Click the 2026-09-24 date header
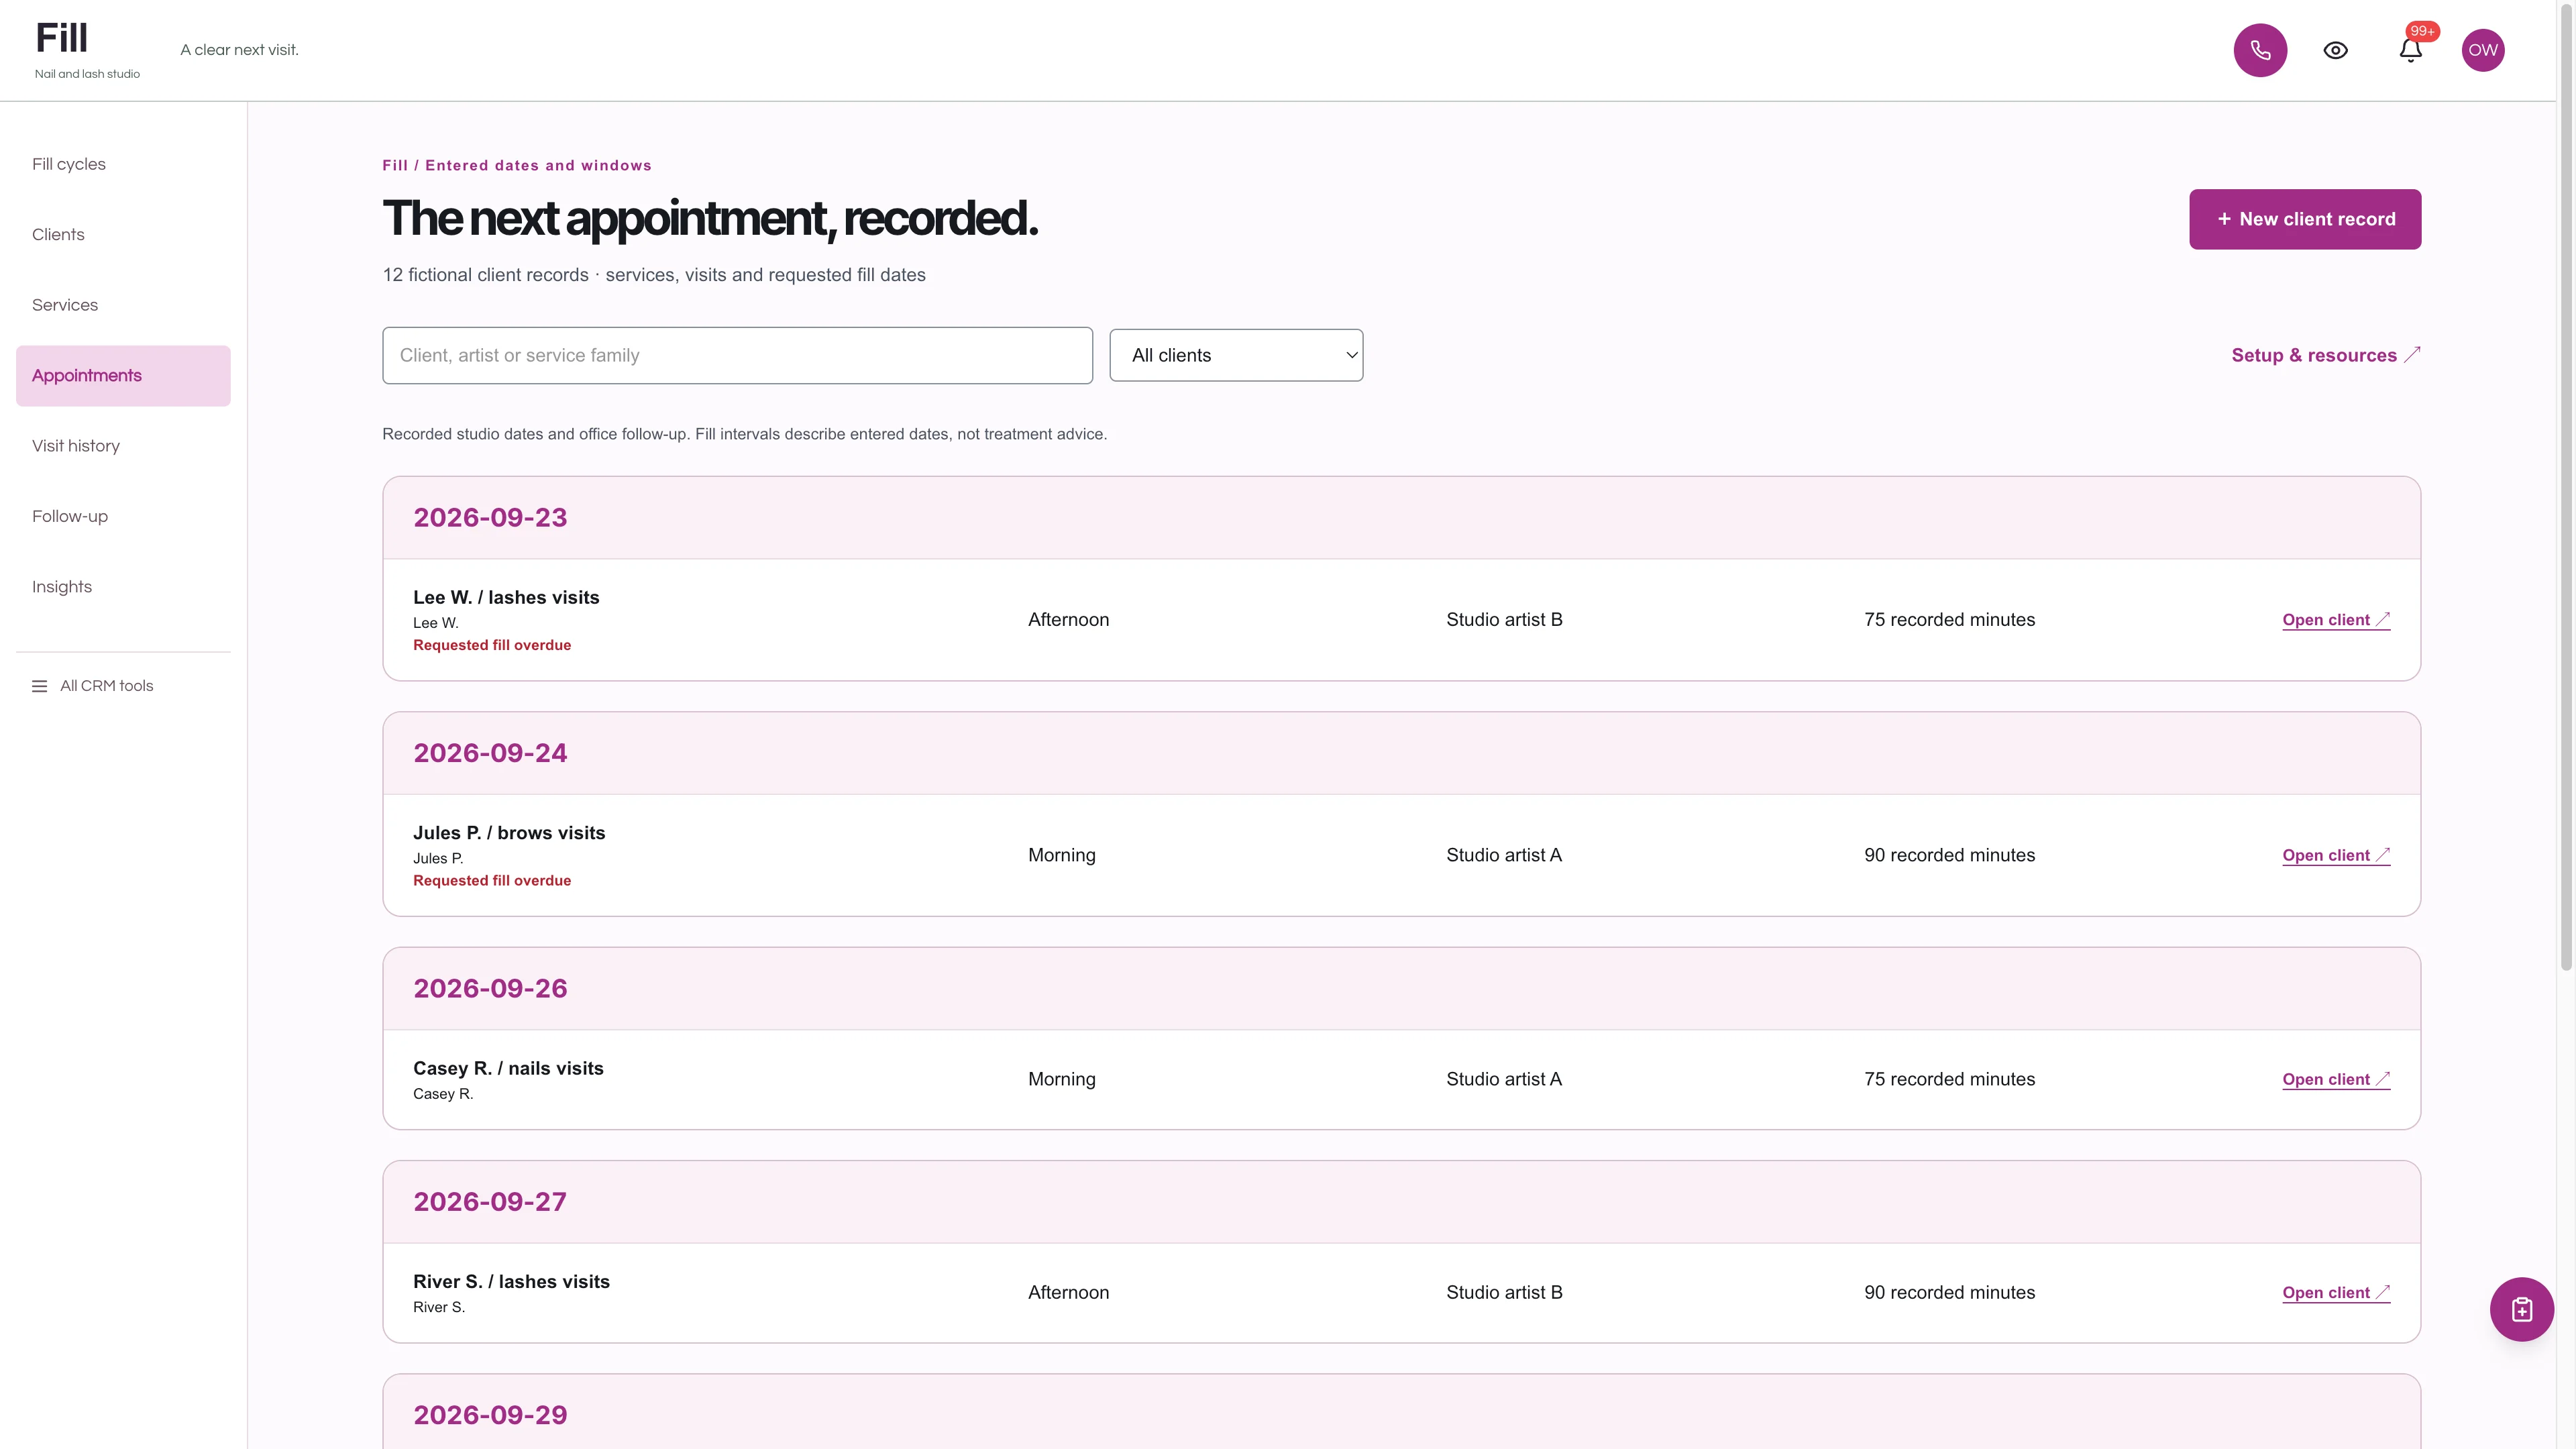 pos(490,753)
